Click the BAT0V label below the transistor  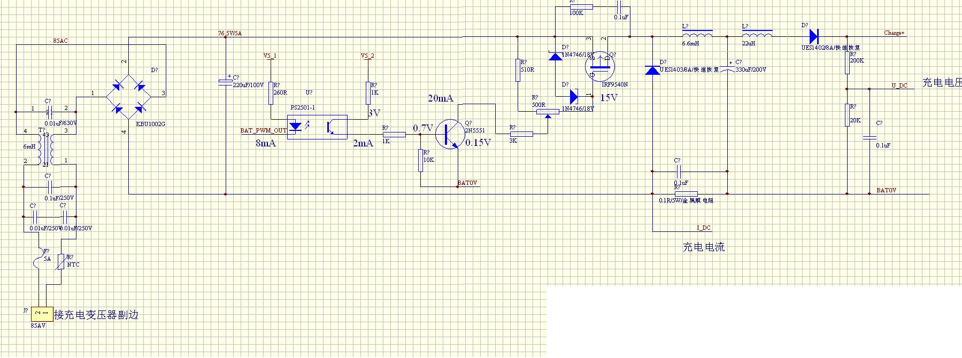coord(467,183)
